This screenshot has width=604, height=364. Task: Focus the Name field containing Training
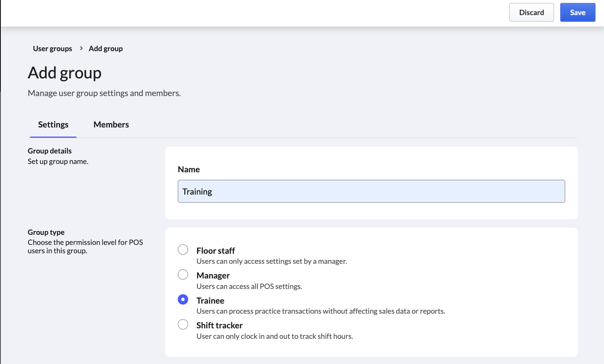coord(371,191)
